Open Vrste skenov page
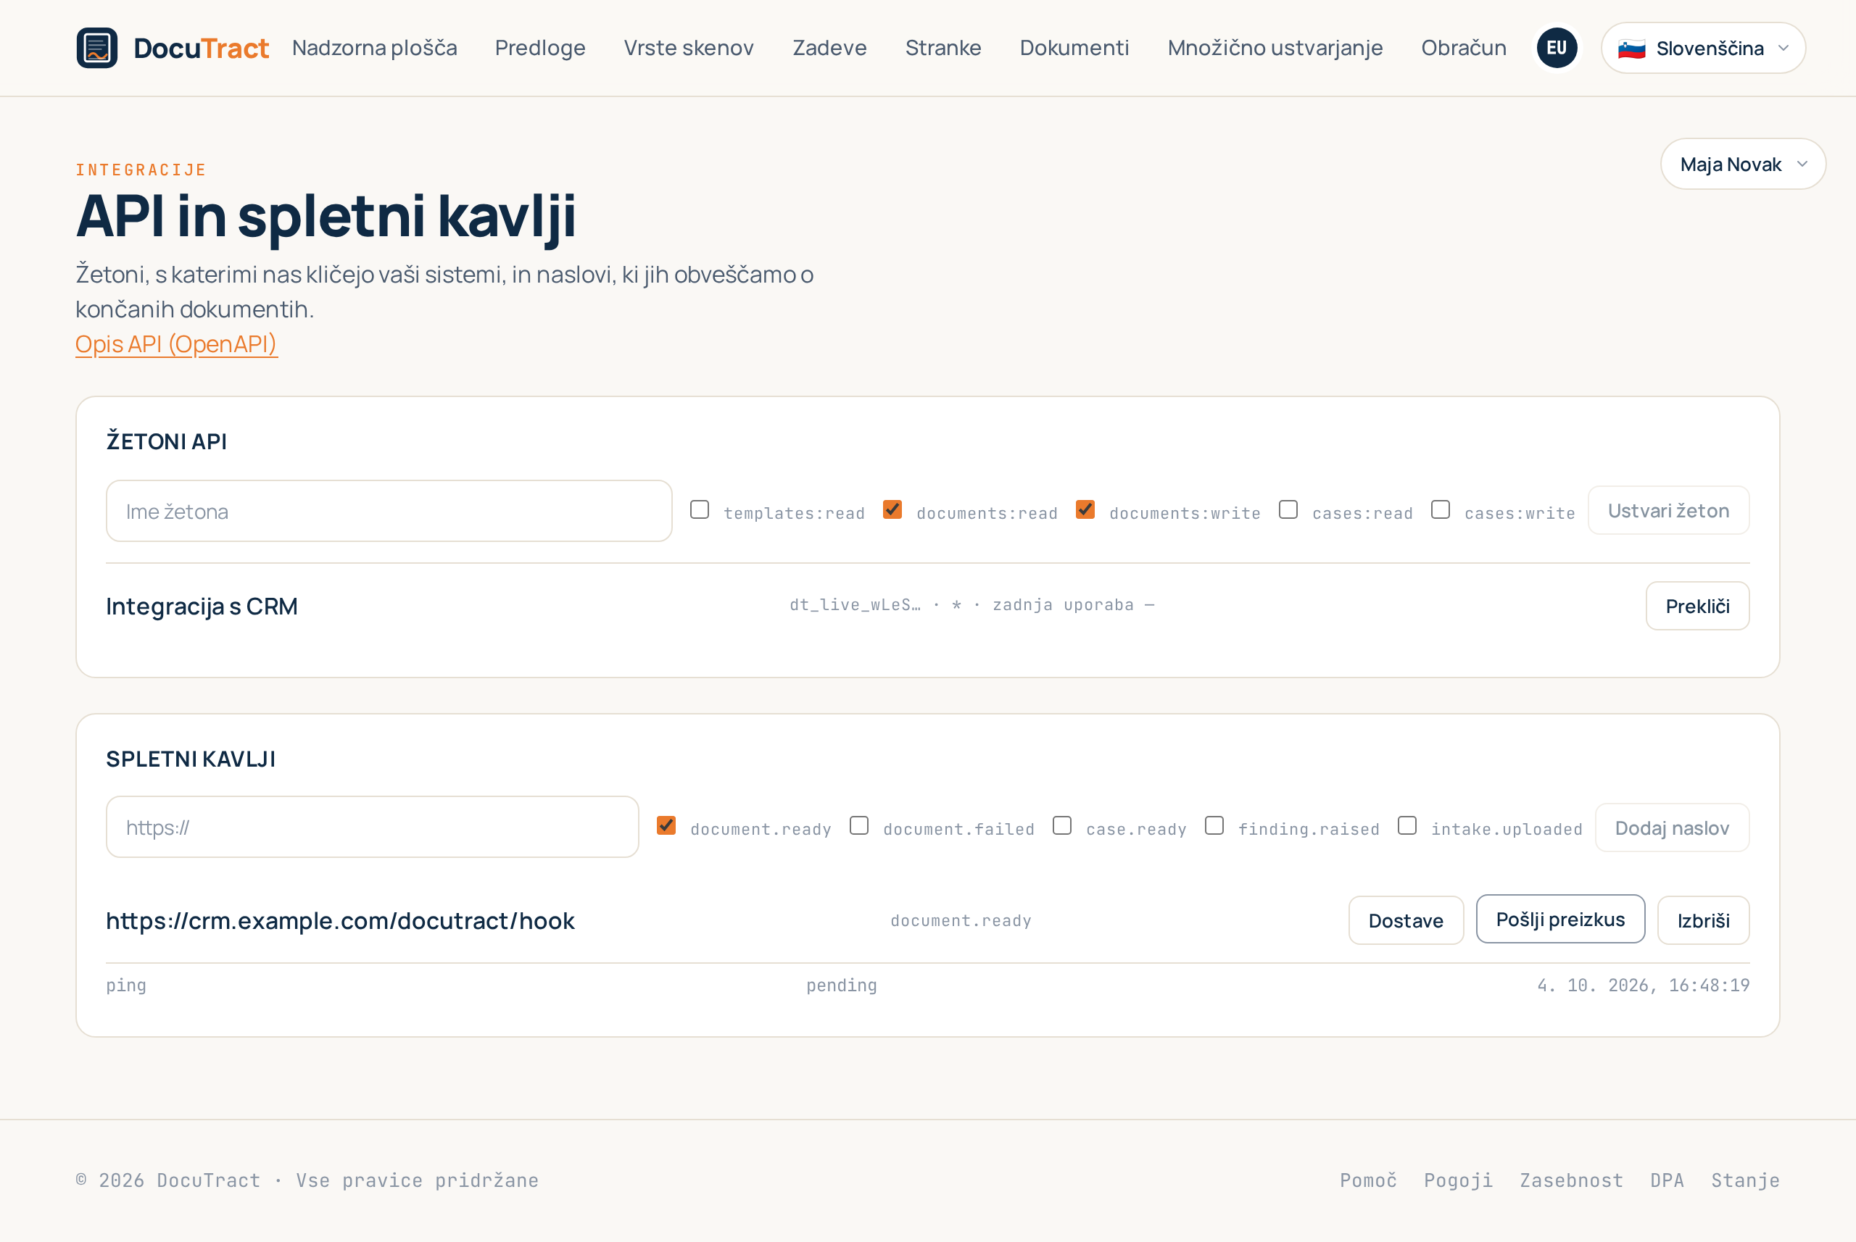This screenshot has height=1242, width=1856. [x=689, y=48]
